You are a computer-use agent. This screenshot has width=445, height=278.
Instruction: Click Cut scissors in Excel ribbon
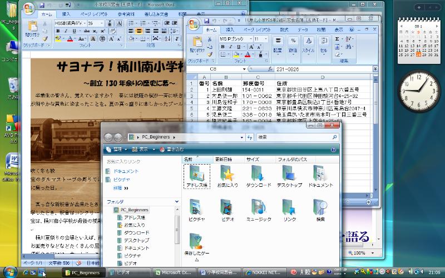(210, 39)
